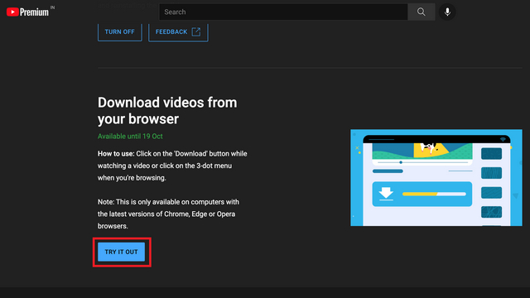
Task: Select the 'Download videos from your browser' heading
Action: pos(167,110)
